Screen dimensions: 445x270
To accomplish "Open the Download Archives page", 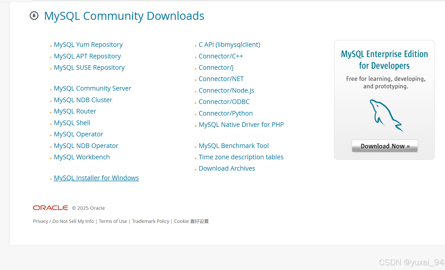I will [227, 168].
